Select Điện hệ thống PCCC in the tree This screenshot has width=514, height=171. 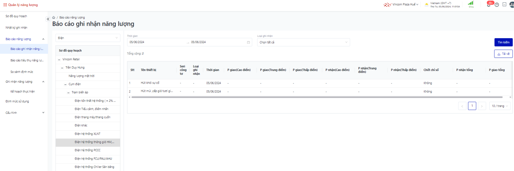tap(88, 150)
